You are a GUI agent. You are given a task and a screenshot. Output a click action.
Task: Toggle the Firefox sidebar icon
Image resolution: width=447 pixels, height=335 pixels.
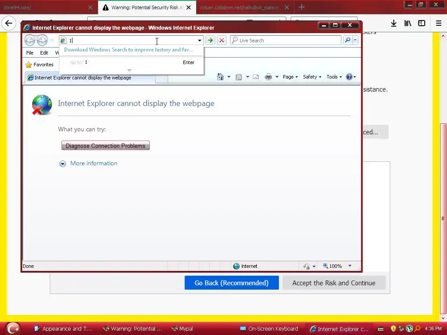coord(422,24)
